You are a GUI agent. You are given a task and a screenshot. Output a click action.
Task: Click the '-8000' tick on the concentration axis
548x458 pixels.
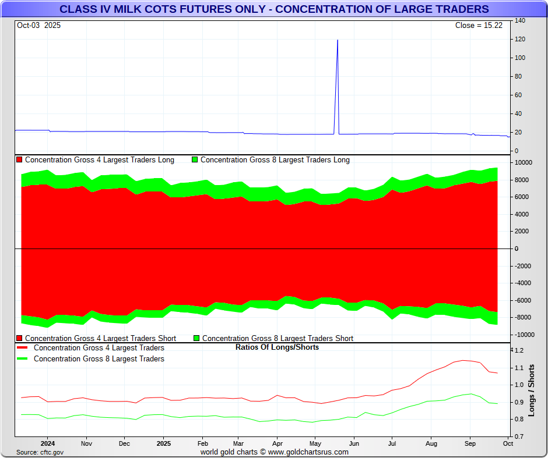pos(522,317)
